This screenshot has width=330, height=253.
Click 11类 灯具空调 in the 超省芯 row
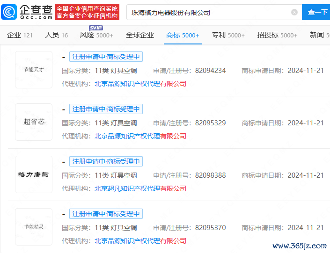coord(116,123)
